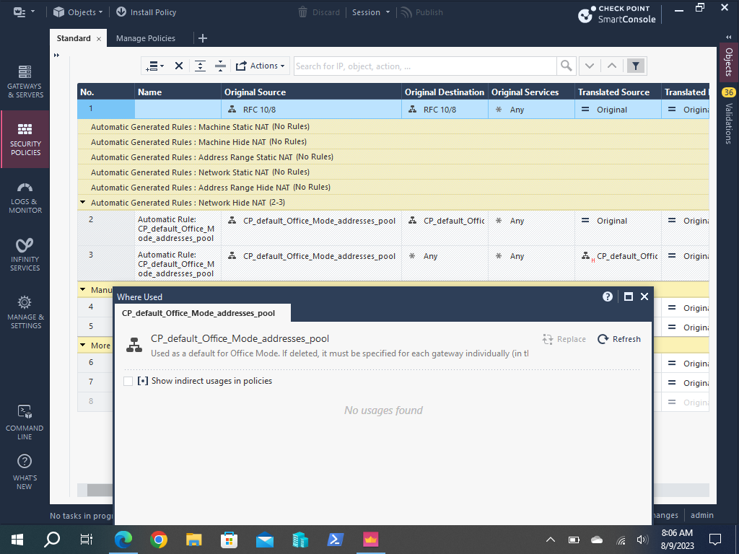Jump to next search result arrow
Image resolution: width=739 pixels, height=554 pixels.
[590, 66]
